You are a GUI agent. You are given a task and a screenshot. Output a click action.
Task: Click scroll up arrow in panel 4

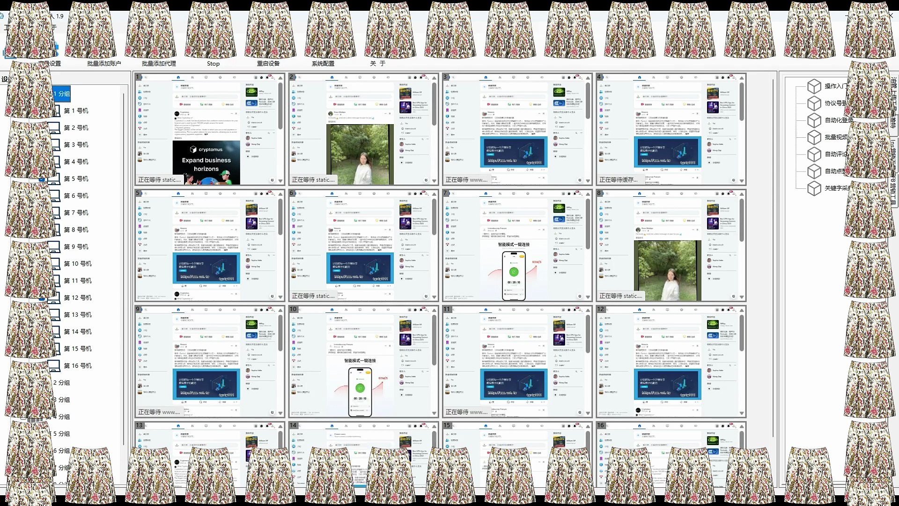tap(742, 78)
